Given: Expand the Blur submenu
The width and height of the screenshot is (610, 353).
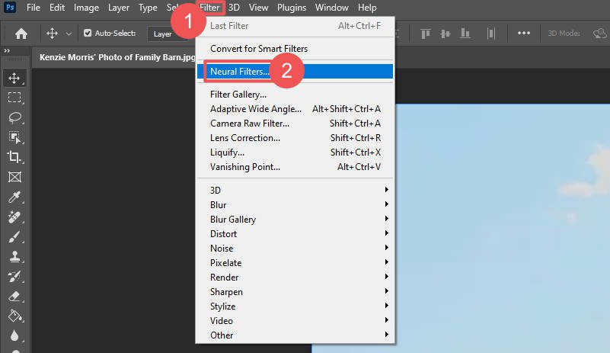Looking at the screenshot, I should click(295, 204).
